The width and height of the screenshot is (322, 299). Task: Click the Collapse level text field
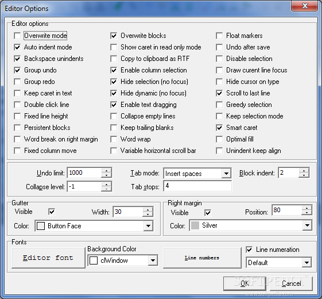click(84, 186)
